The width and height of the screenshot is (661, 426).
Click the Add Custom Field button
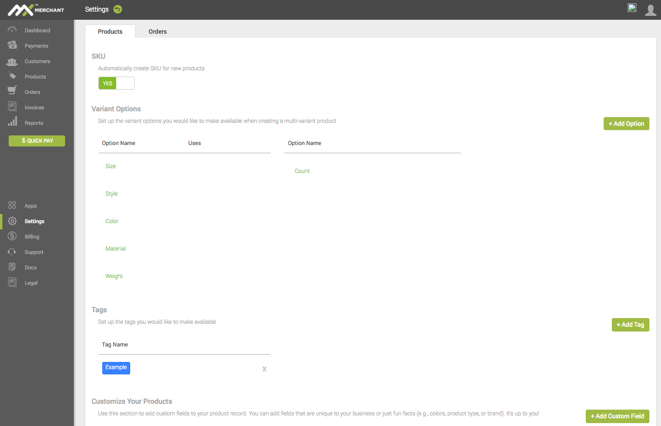(x=617, y=416)
